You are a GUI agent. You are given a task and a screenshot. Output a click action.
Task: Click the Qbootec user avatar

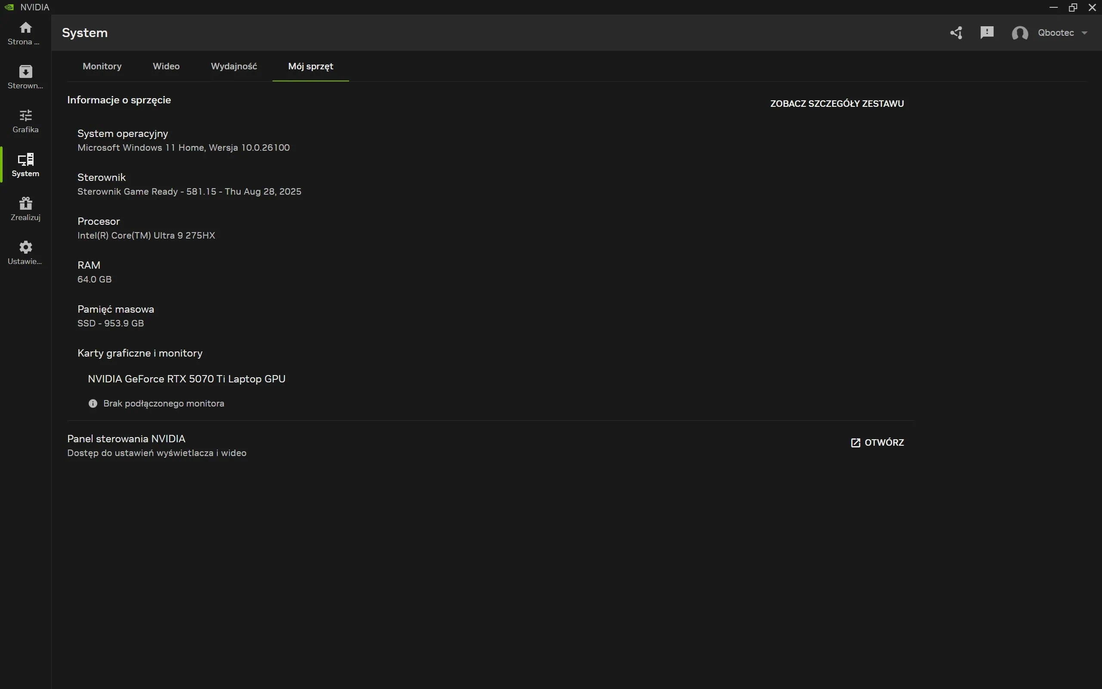click(1020, 33)
